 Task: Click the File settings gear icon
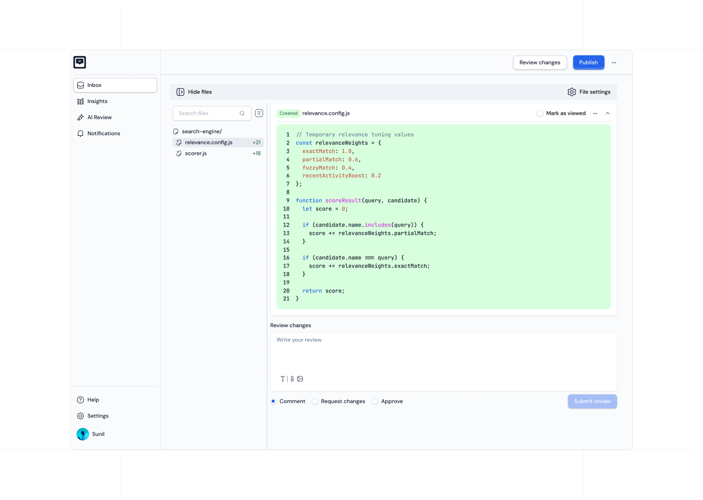pos(572,92)
